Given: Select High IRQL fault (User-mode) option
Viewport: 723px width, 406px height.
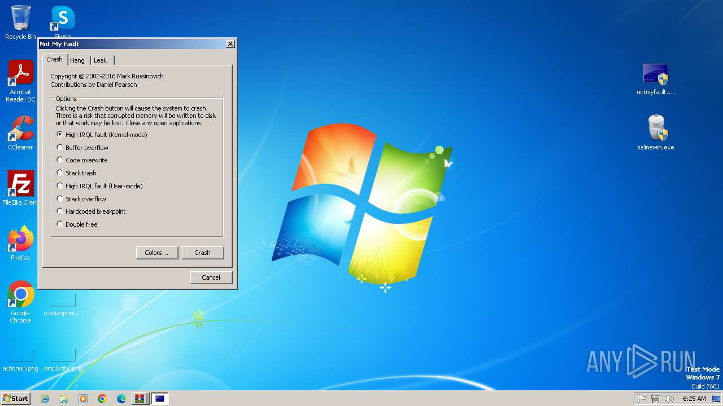Looking at the screenshot, I should [99, 186].
